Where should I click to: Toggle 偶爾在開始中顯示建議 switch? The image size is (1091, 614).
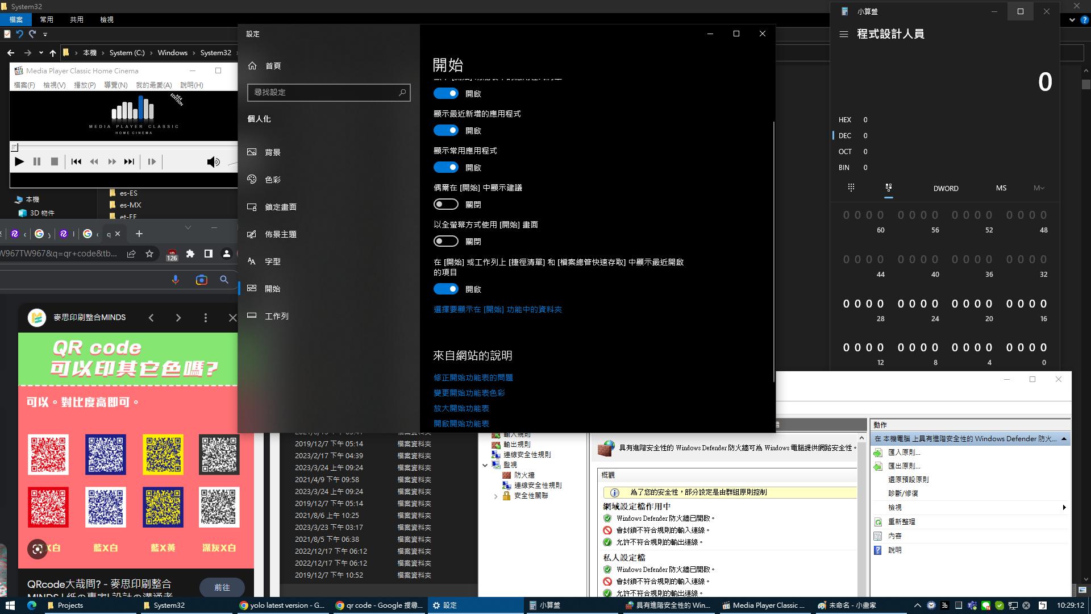(446, 205)
